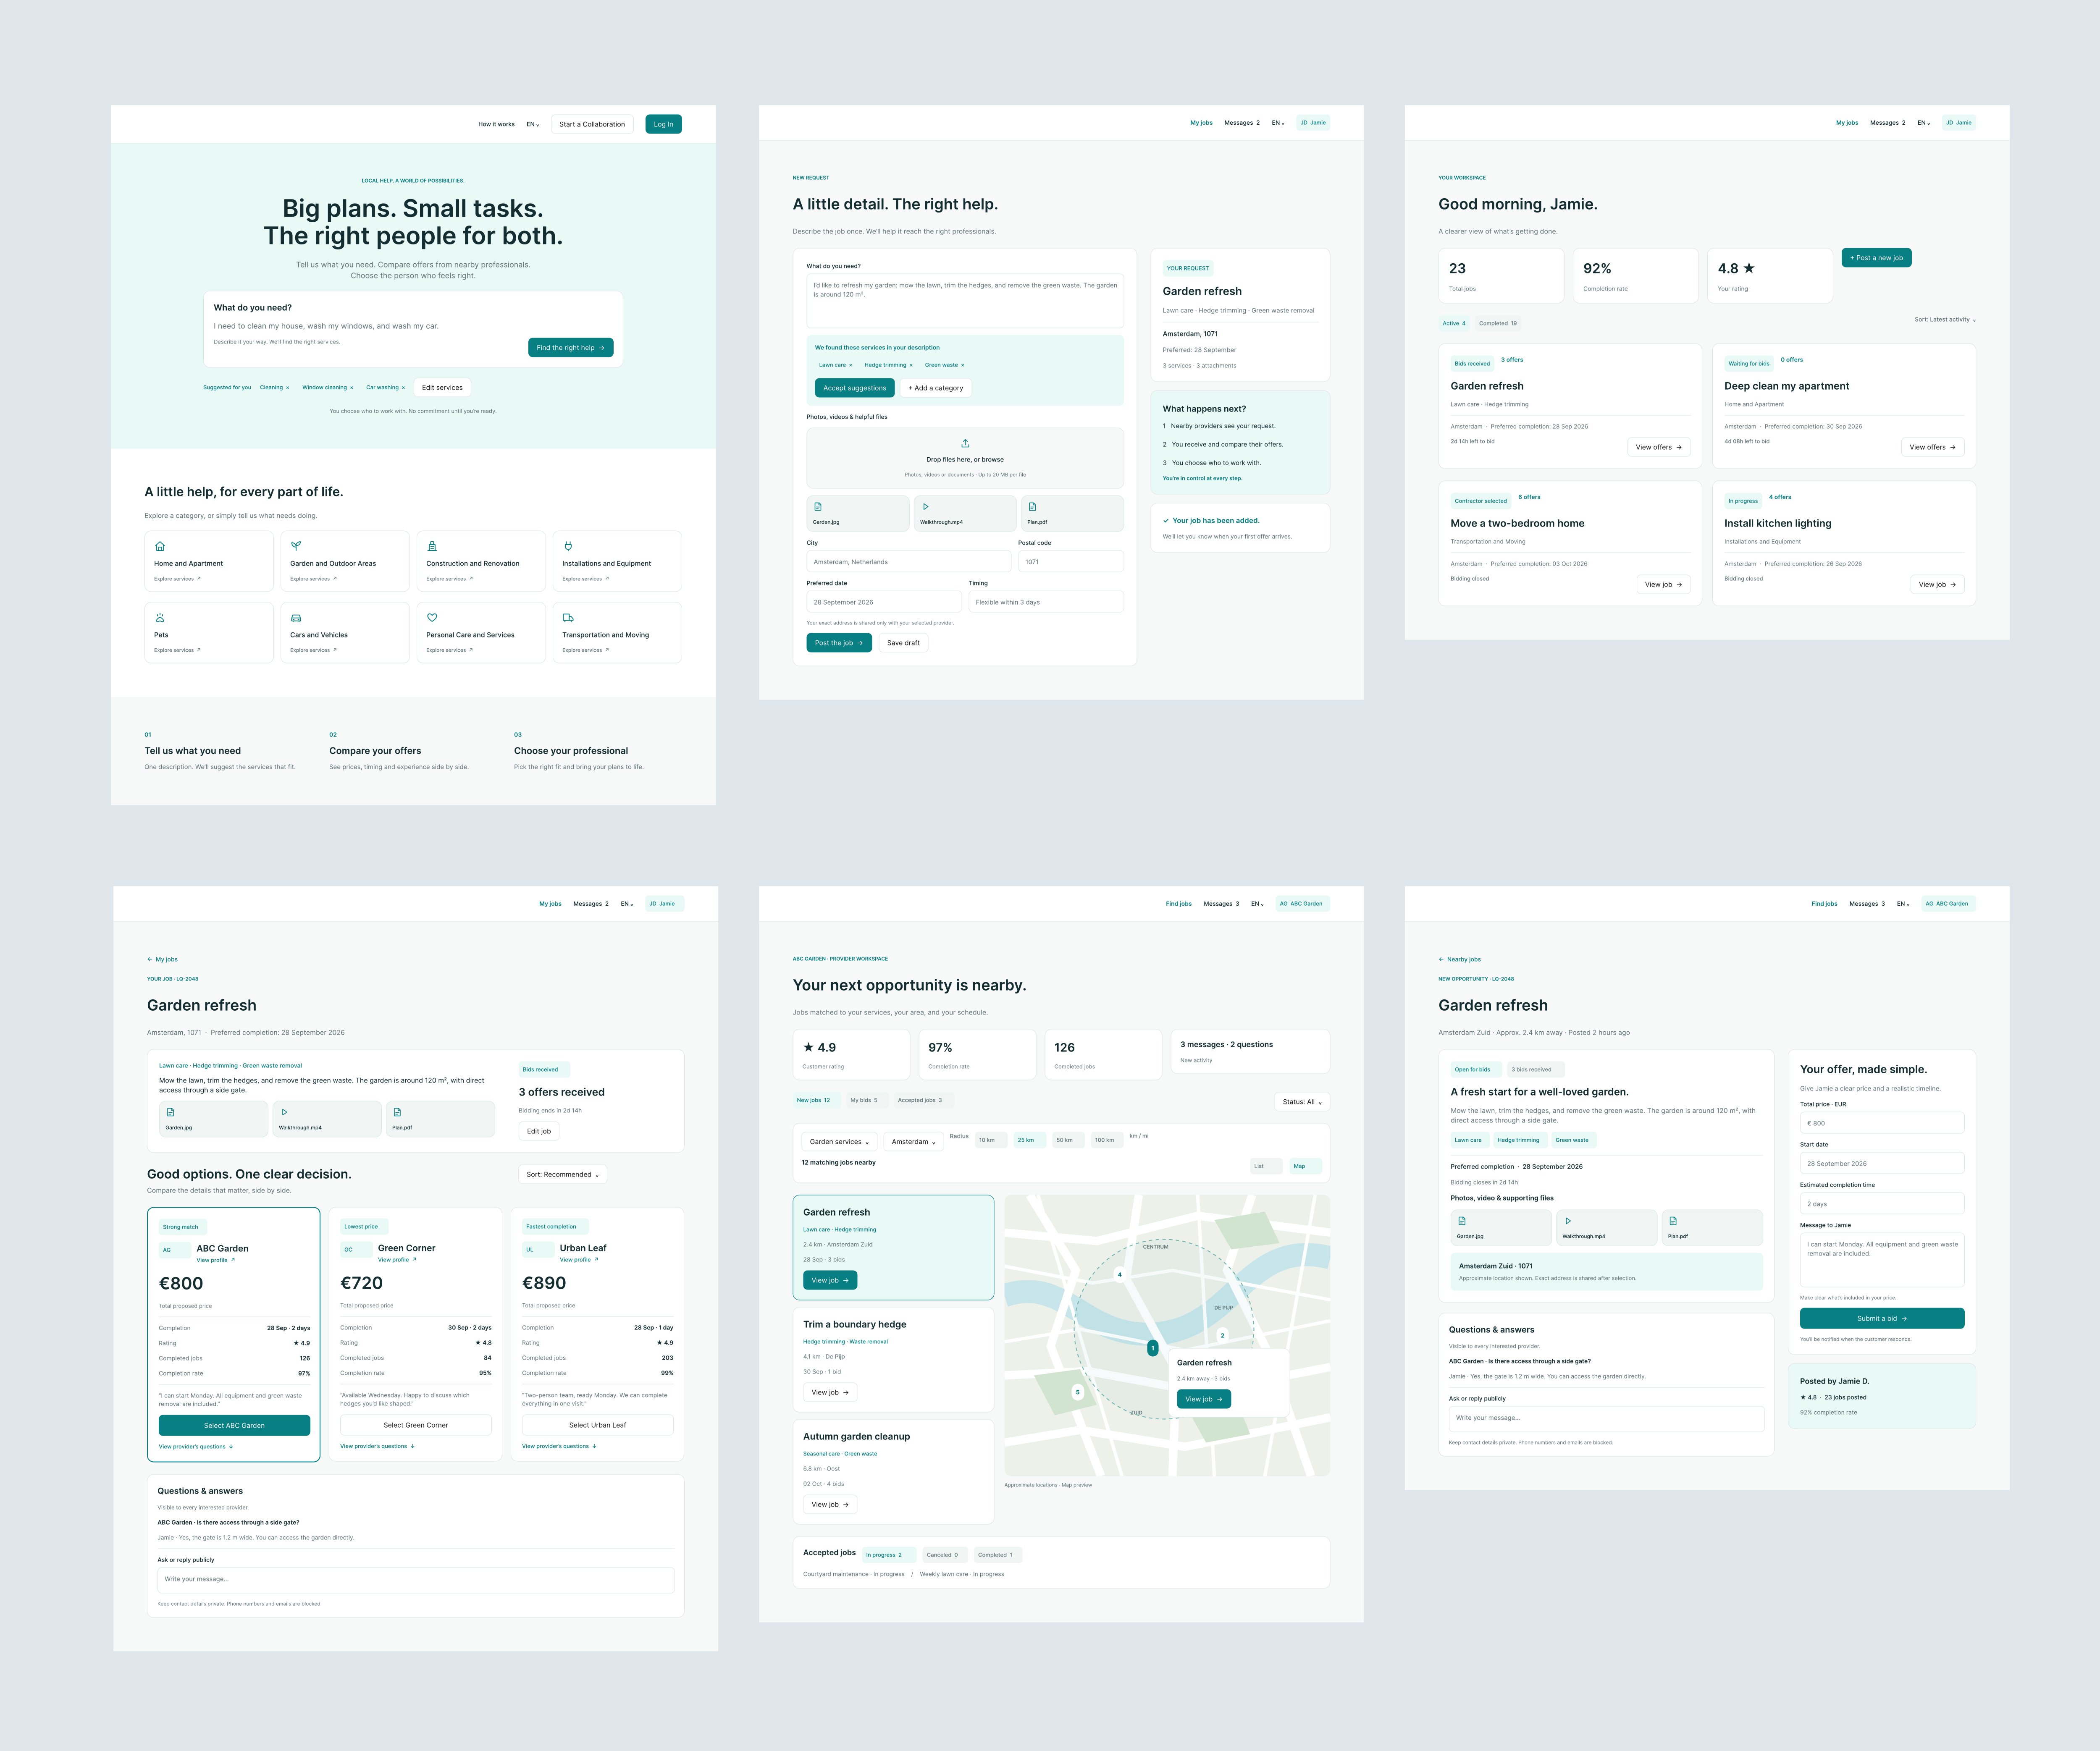Click the Submit a bid button
The image size is (2100, 1751).
click(x=1882, y=1318)
